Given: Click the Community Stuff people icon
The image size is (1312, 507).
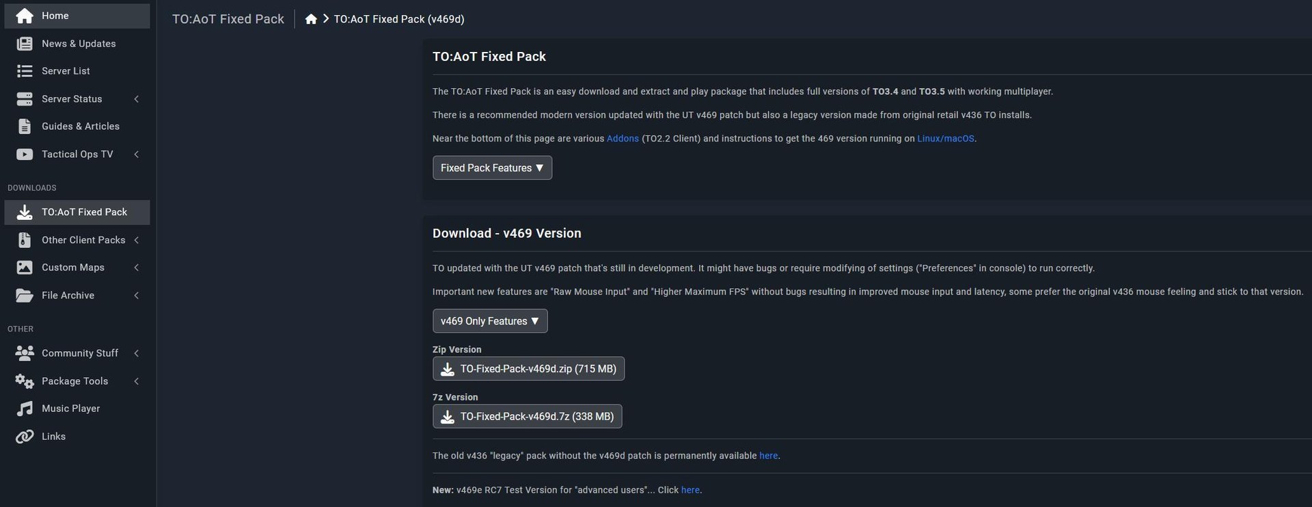Looking at the screenshot, I should pos(25,353).
